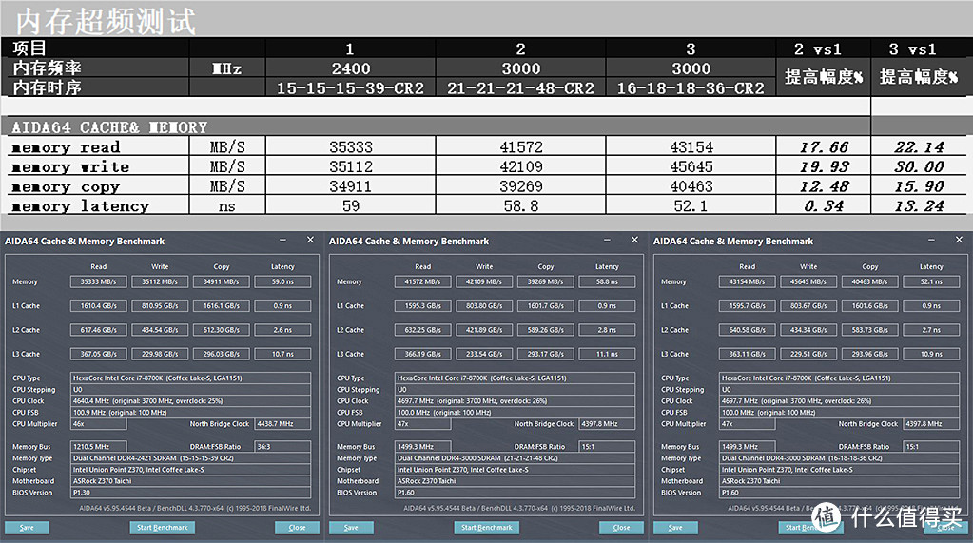Viewport: 973px width, 543px height.
Task: Click the 10.9 ns L3 latency field
Action: (931, 355)
